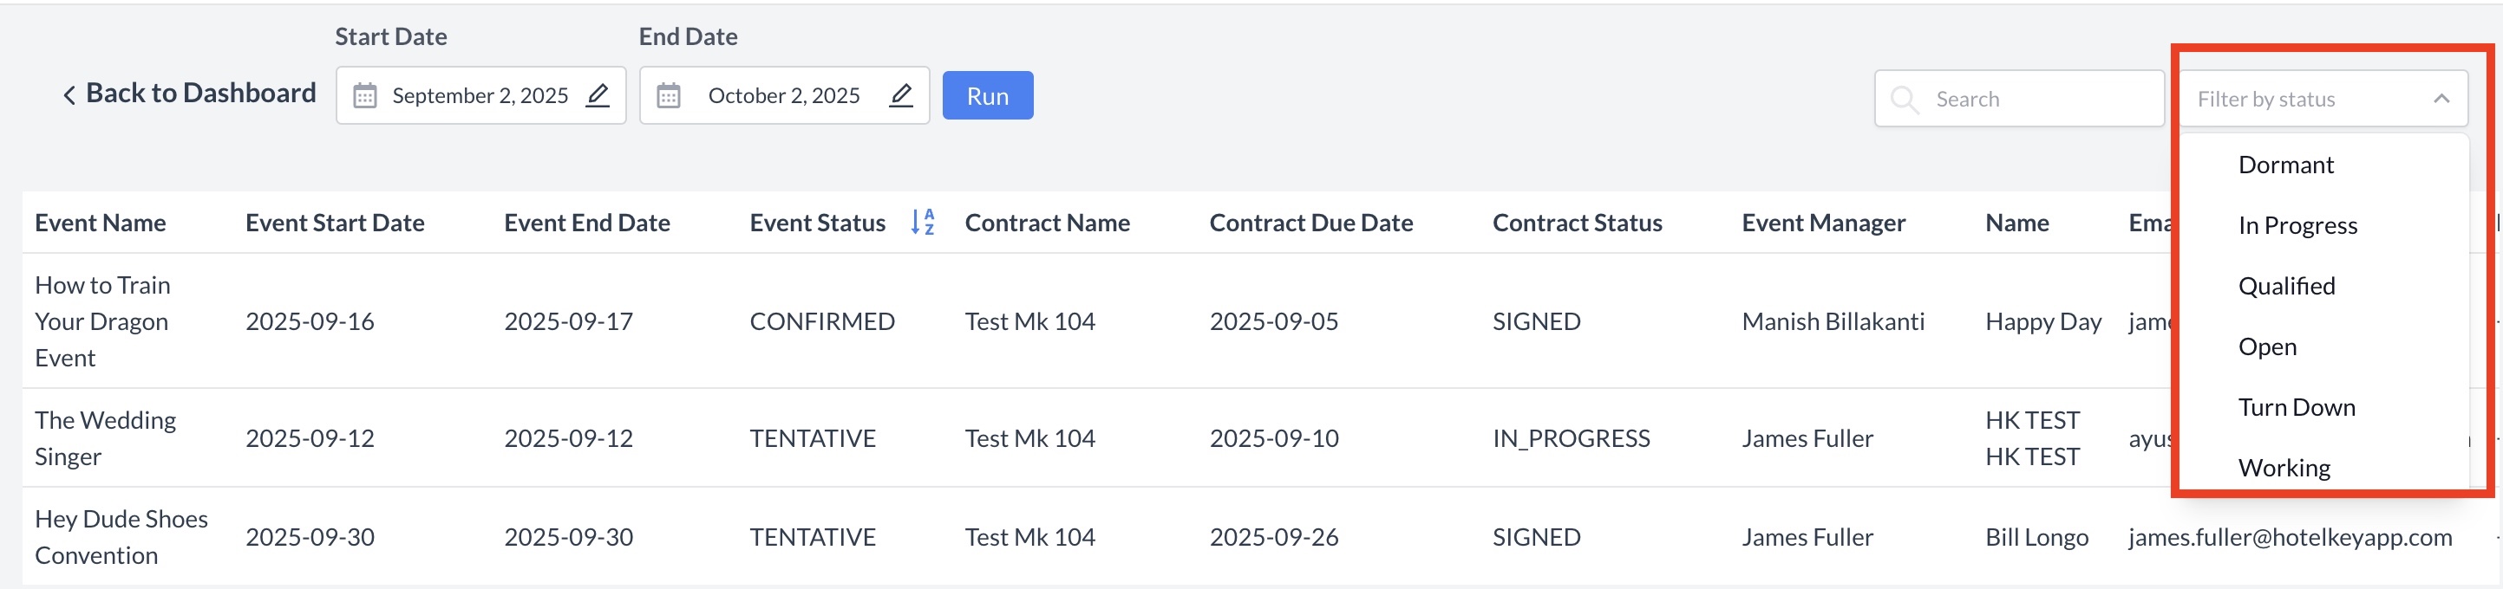Screen dimensions: 2503x589
Task: Click the End Date pencil edit icon
Action: (901, 95)
